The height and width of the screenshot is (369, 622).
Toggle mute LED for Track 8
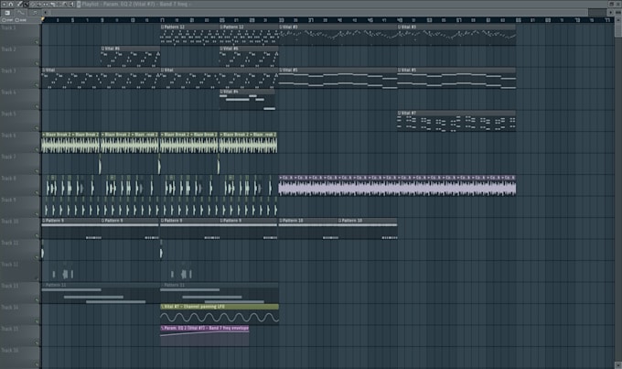(x=37, y=192)
